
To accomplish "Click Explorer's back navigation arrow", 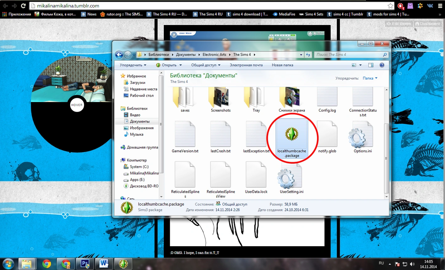I will [119, 55].
